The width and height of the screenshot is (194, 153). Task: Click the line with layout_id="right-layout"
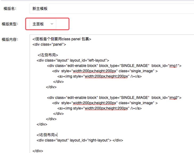coord(80,140)
